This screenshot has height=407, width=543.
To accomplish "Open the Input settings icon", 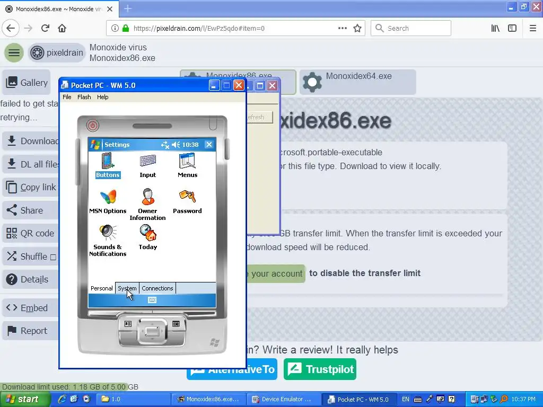I will 148,165.
